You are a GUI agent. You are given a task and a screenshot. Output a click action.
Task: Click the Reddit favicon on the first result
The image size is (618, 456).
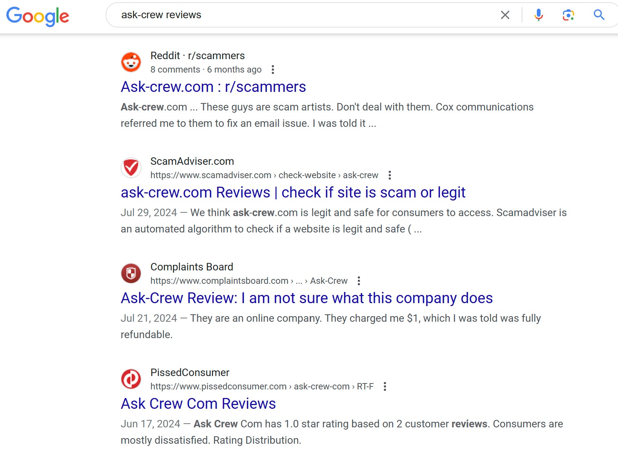[131, 62]
